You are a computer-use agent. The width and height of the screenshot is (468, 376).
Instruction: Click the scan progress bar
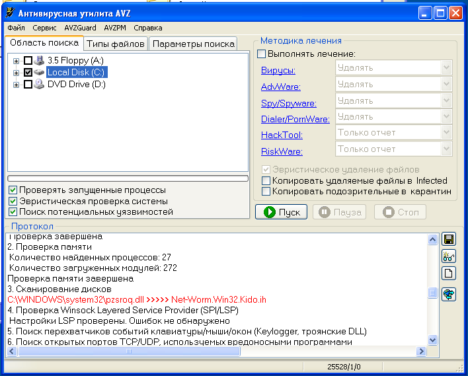[x=128, y=178]
